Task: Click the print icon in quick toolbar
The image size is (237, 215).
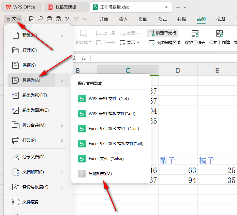Action: (49, 19)
